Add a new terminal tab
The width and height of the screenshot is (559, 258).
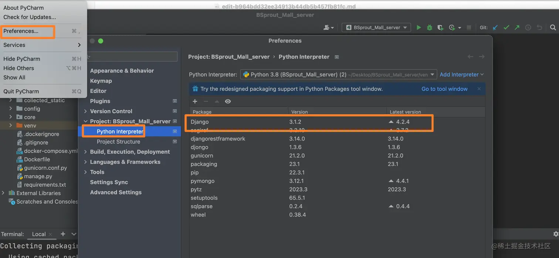point(63,234)
